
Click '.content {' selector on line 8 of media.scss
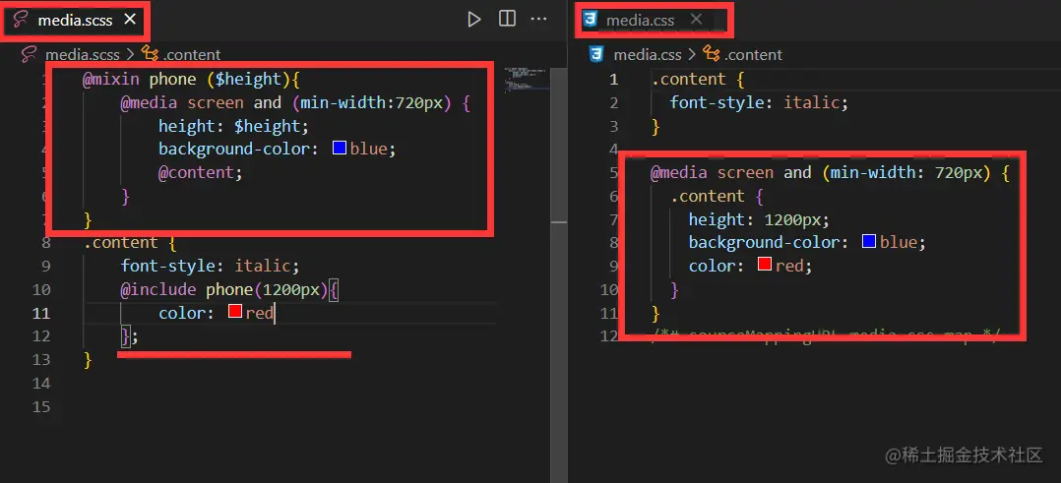pyautogui.click(x=130, y=243)
